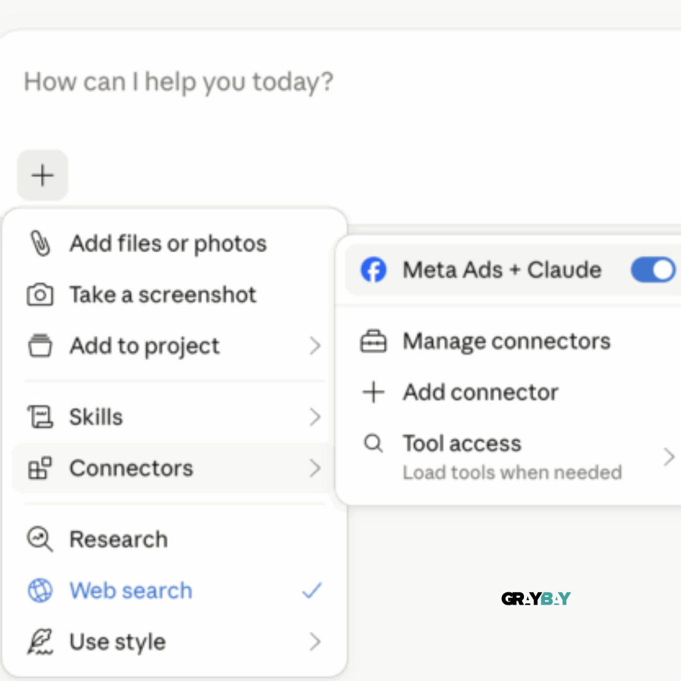Expand the Add to project submenu arrow
Viewport: 681px width, 681px height.
click(315, 346)
